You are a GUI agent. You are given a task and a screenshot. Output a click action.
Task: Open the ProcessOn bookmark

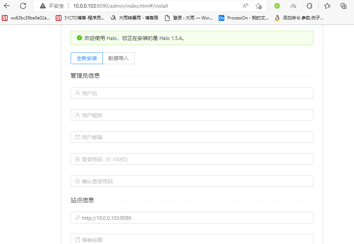pos(243,18)
